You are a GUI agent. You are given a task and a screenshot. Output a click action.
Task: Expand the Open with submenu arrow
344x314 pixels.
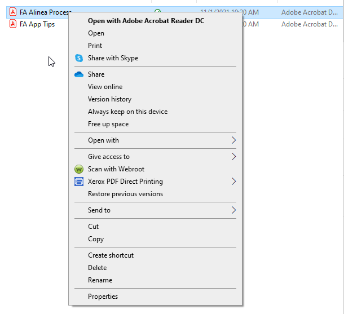point(233,140)
